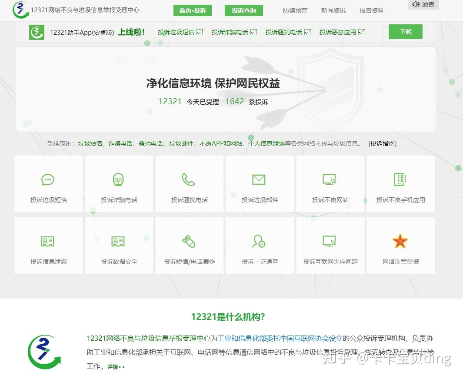Open the 报告资料 menu item
463x379 pixels.
tap(371, 10)
